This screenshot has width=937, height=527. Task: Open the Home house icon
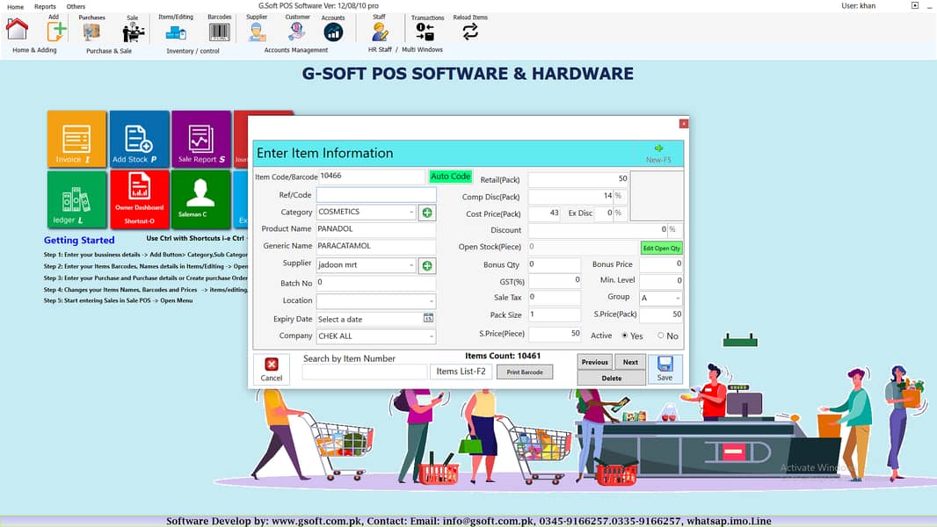[x=17, y=30]
